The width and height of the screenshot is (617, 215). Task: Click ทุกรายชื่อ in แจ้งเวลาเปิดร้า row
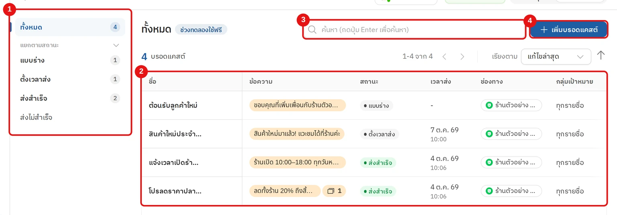570,163
